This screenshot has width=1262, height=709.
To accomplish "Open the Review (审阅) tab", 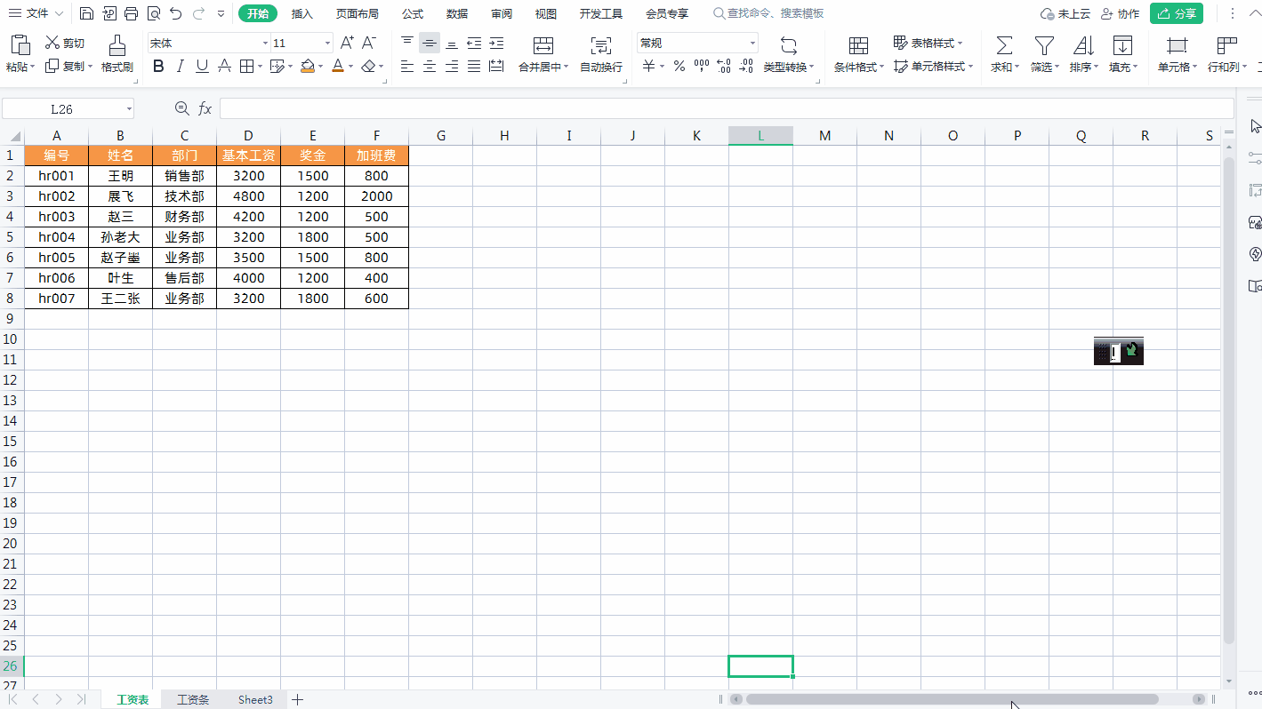I will coord(502,13).
